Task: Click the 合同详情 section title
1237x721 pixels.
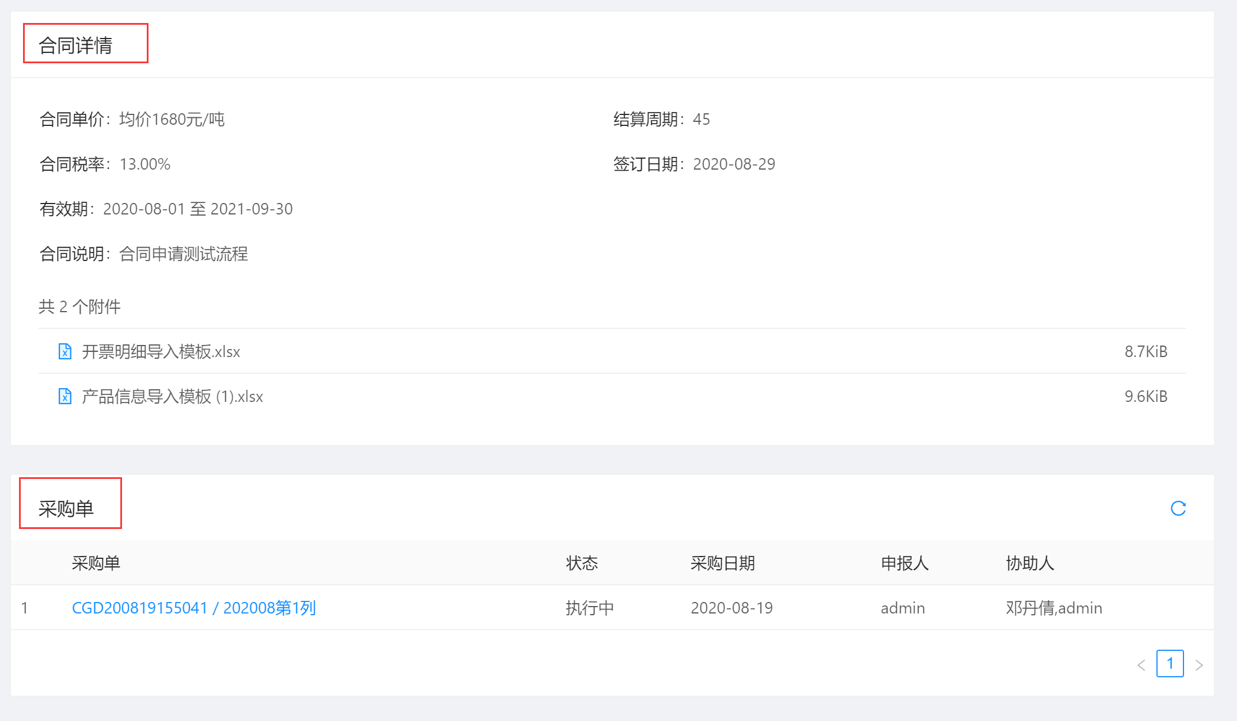Action: (75, 45)
